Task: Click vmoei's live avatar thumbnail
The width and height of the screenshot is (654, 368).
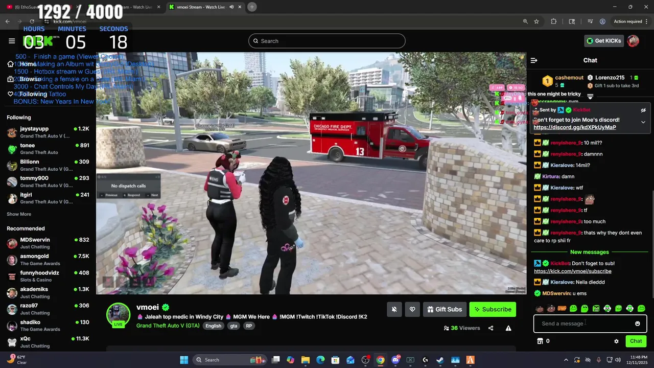Action: tap(118, 315)
